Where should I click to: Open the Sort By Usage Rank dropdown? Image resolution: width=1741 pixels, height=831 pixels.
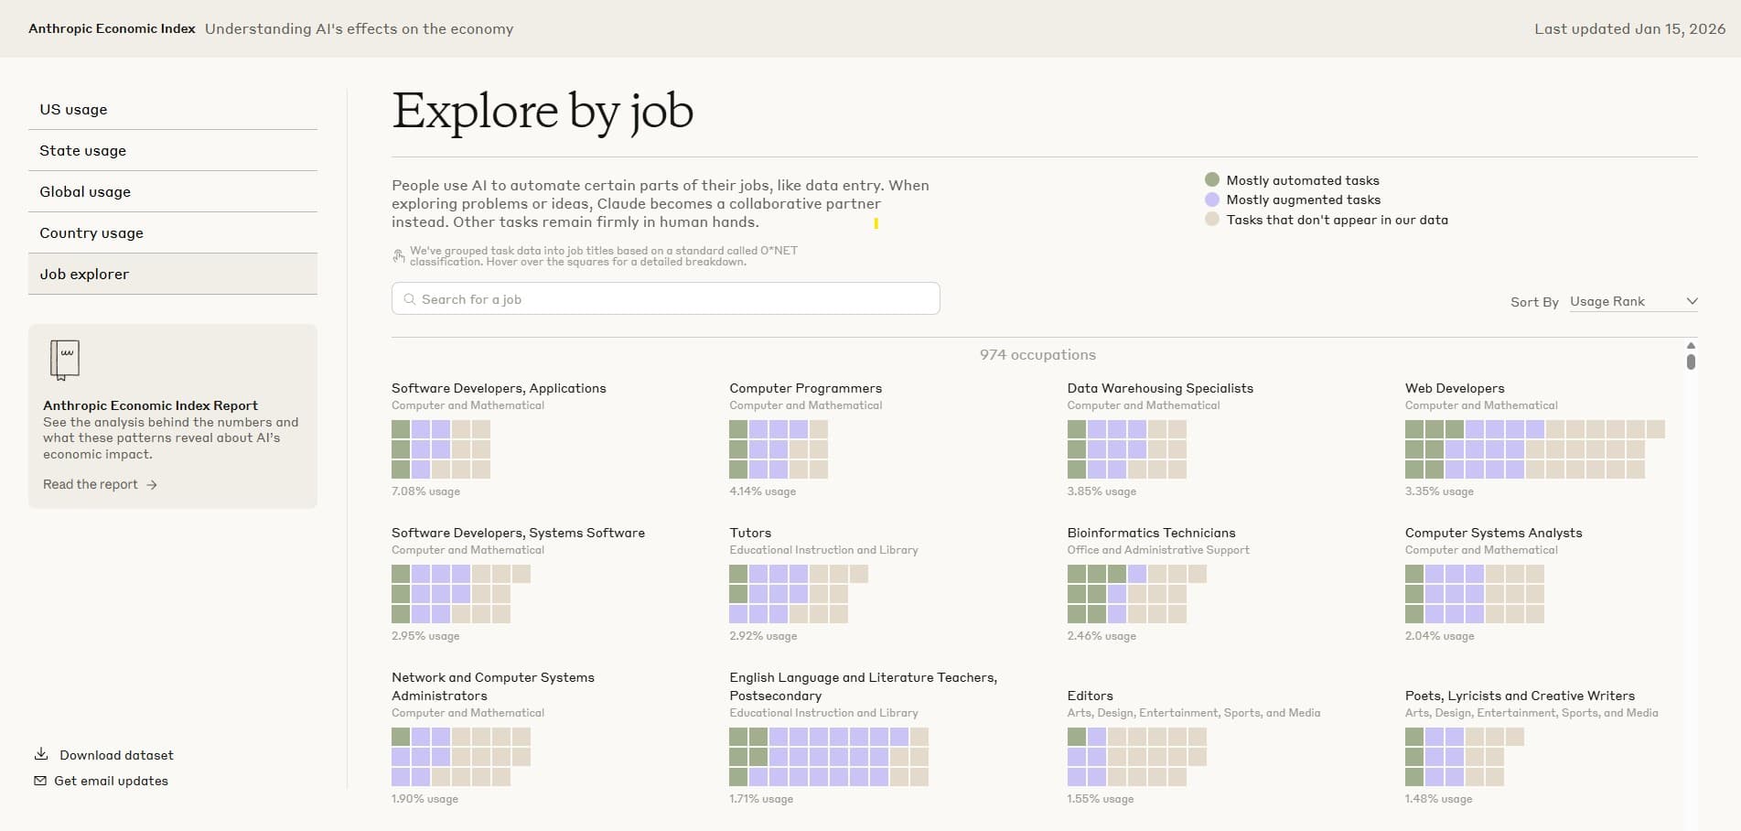pos(1634,301)
